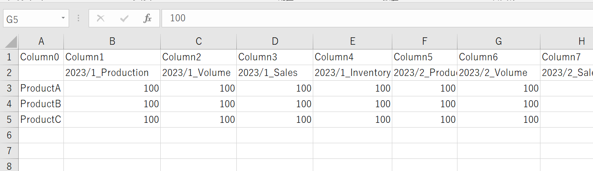Select column E header
This screenshot has height=171, width=593.
tap(352, 41)
